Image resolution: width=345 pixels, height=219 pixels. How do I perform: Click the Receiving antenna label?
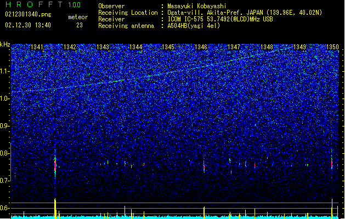coord(126,26)
